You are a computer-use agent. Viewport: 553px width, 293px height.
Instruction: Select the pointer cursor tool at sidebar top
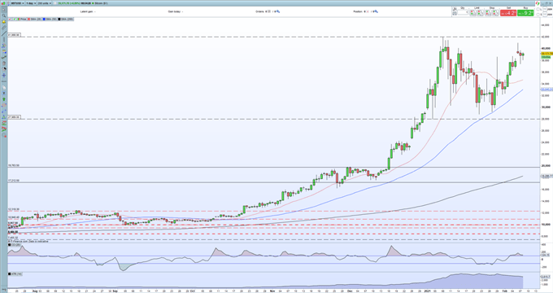pyautogui.click(x=4, y=10)
